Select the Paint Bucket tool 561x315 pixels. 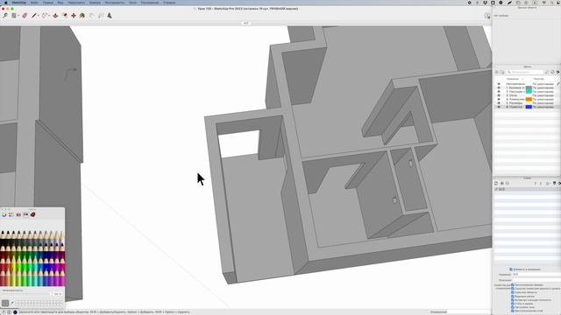click(x=82, y=16)
